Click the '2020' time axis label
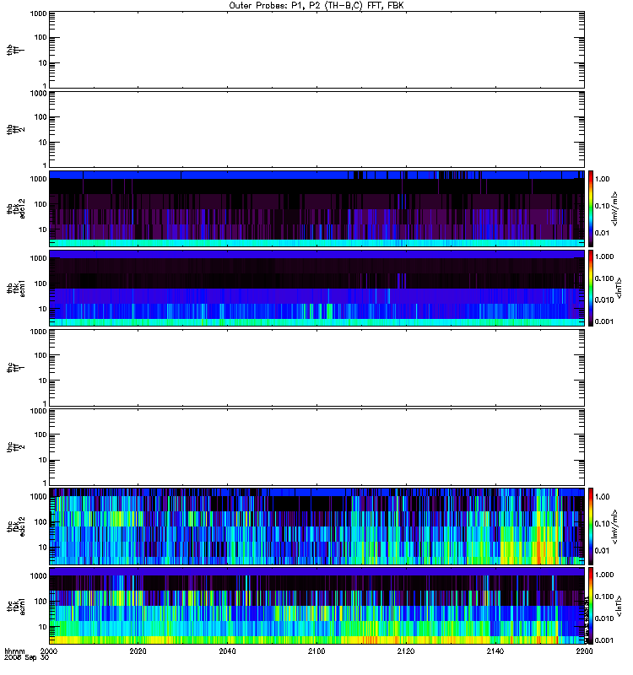The width and height of the screenshot is (633, 675). pyautogui.click(x=138, y=651)
